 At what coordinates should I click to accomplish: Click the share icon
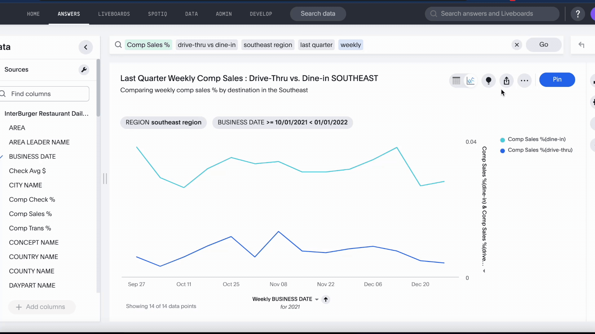point(506,81)
